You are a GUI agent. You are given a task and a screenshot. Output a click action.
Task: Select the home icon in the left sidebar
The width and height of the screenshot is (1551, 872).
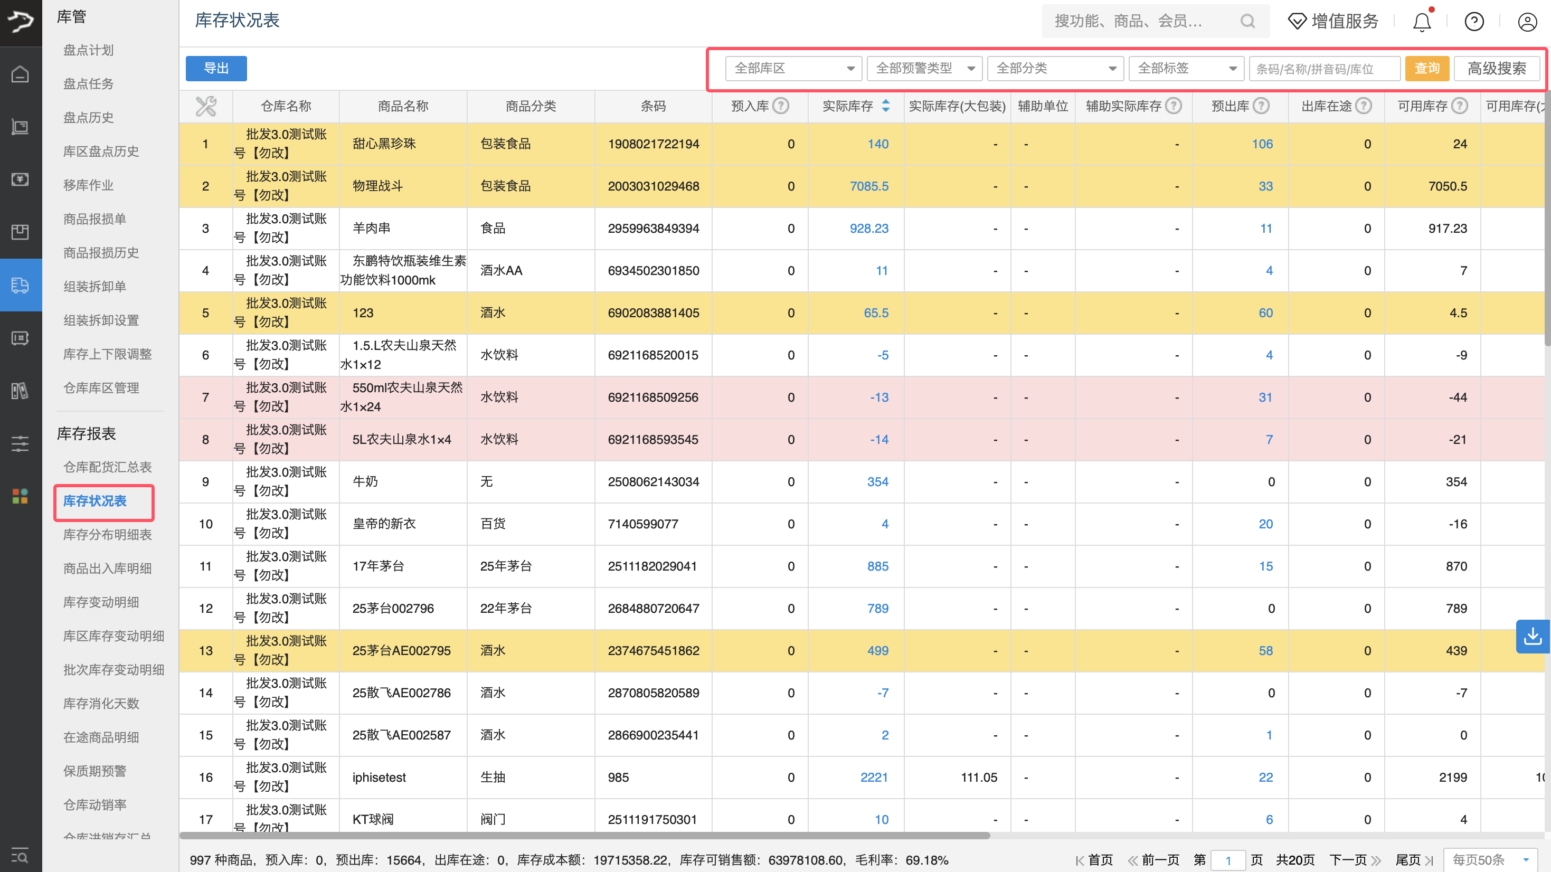point(20,74)
